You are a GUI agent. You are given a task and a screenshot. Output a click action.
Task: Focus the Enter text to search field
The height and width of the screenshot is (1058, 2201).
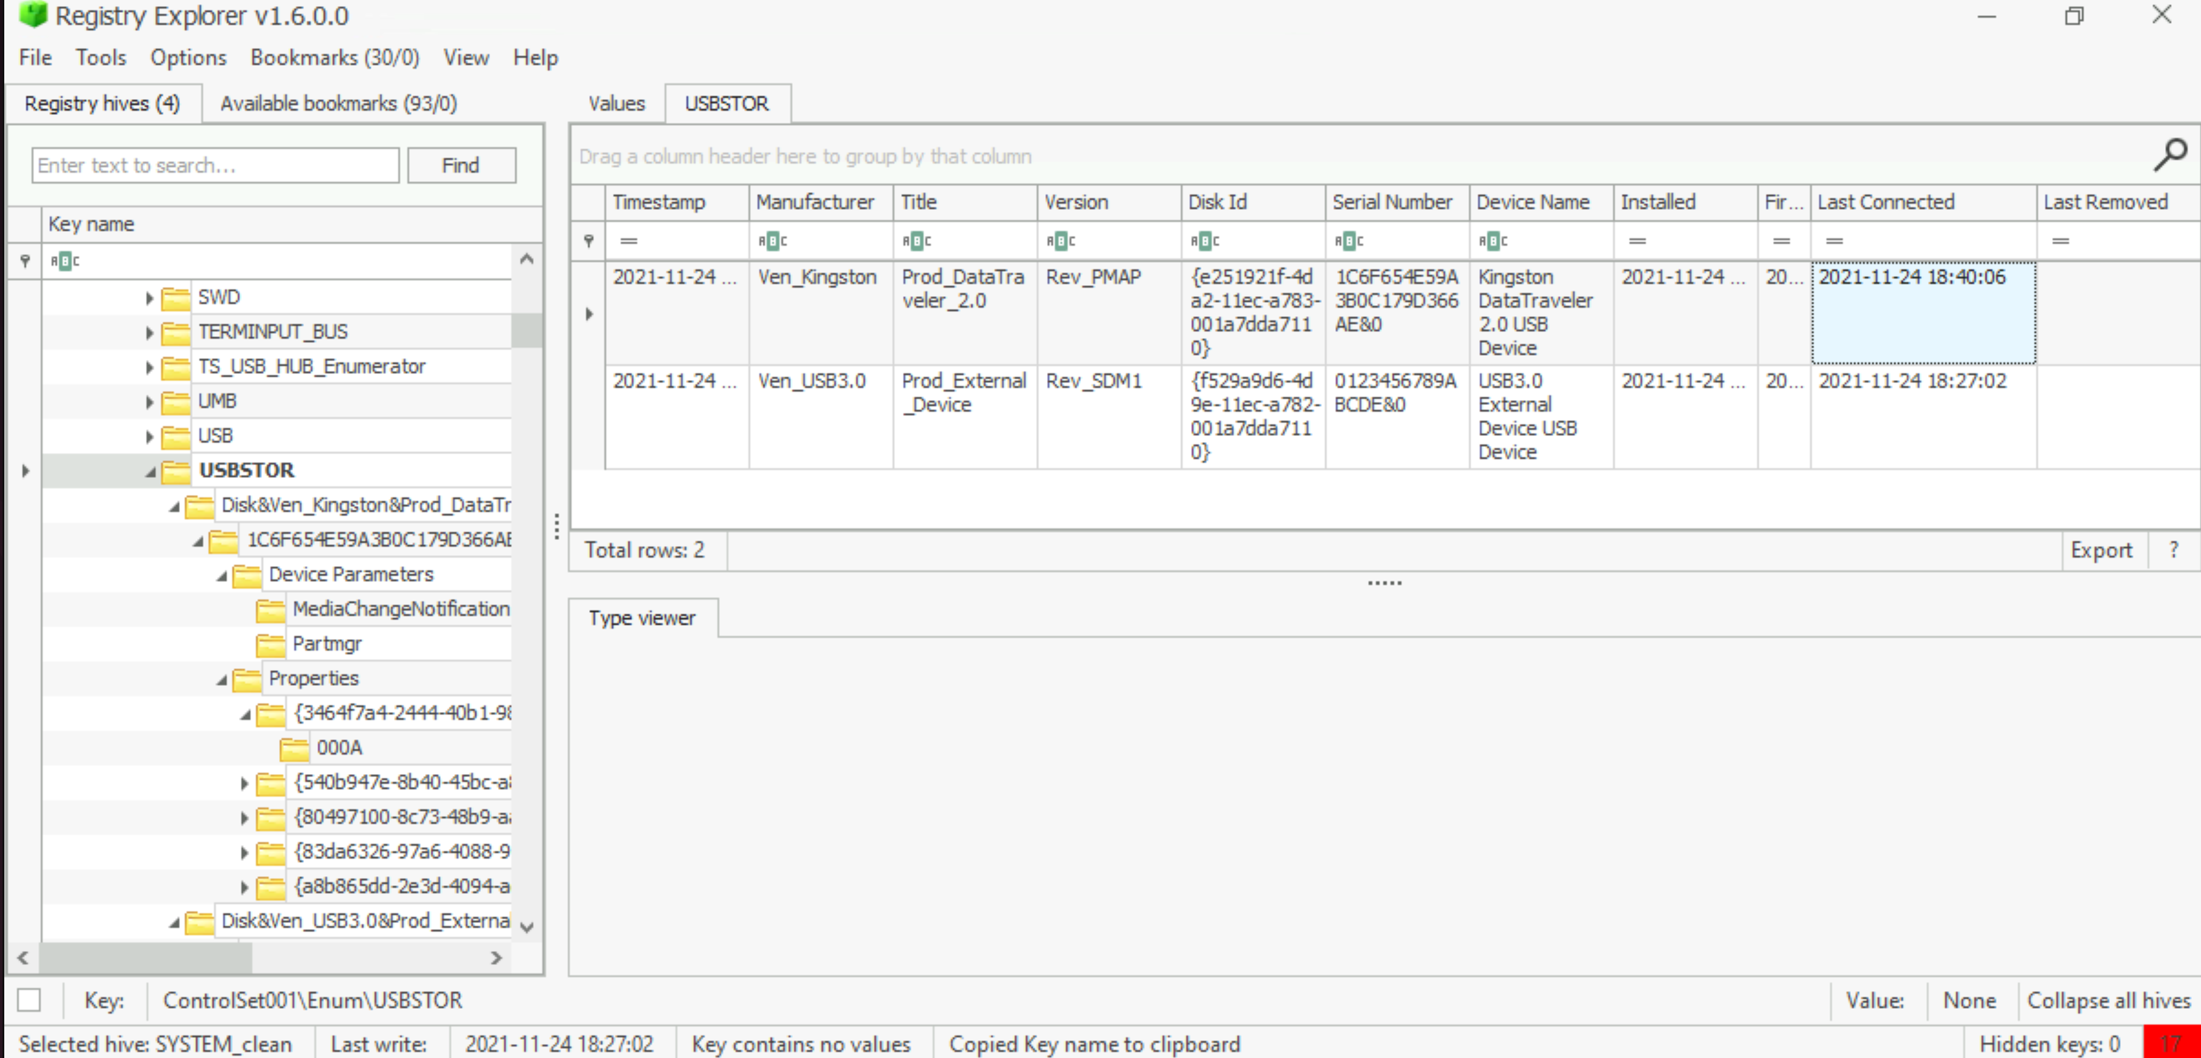point(215,165)
